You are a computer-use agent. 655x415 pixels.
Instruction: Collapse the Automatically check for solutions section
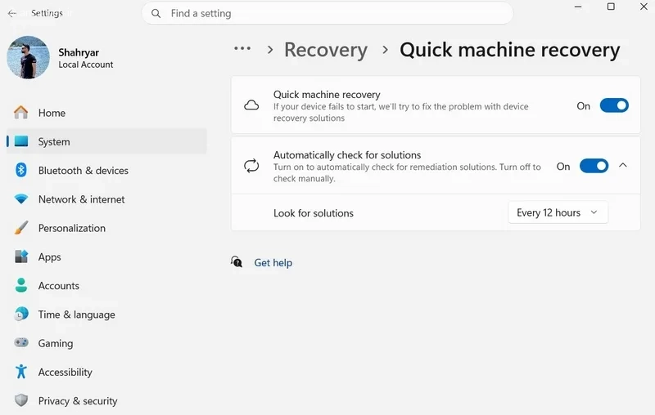(623, 165)
